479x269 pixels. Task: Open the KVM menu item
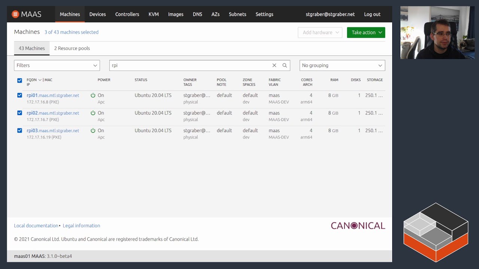coord(153,14)
